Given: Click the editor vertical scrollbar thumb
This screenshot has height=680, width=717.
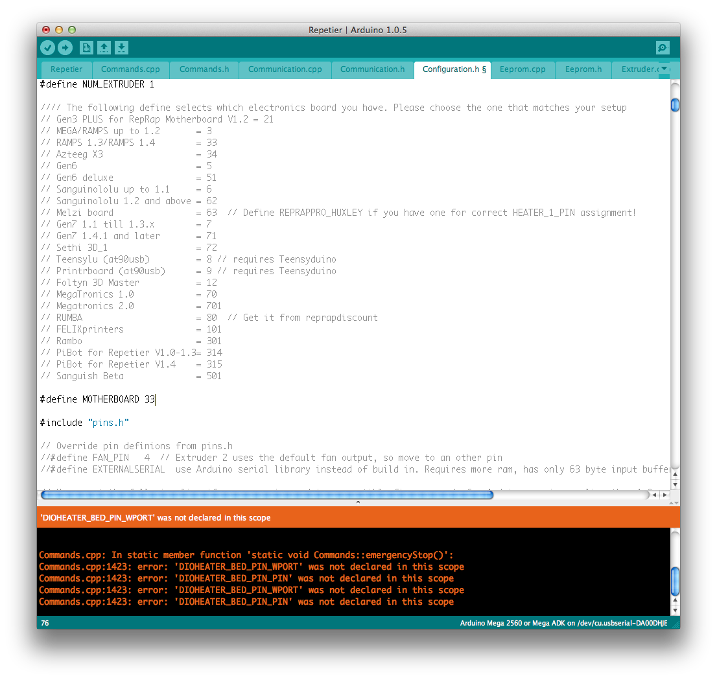Looking at the screenshot, I should [x=675, y=105].
